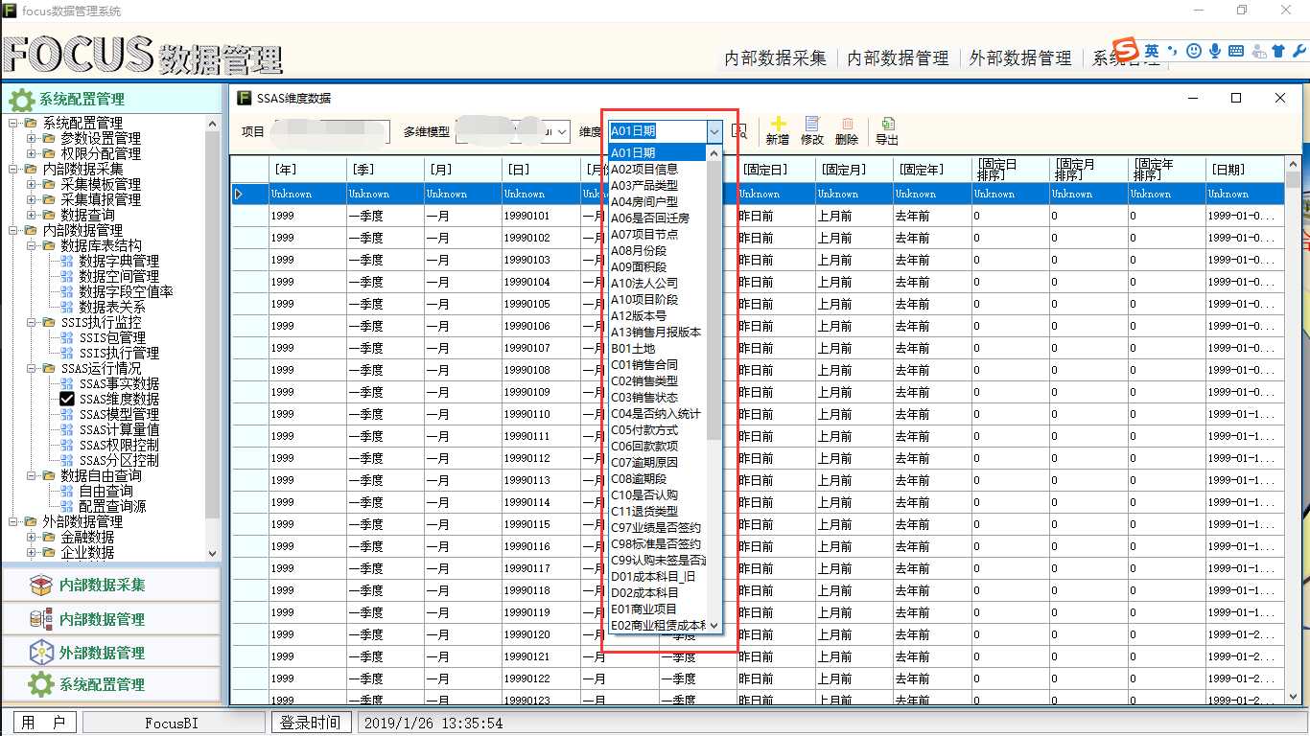Select 数据表关系 tree entry

(x=111, y=307)
